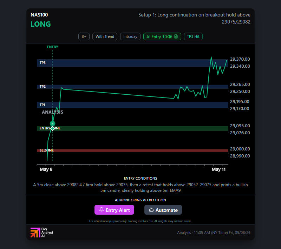The height and width of the screenshot is (249, 281).
Task: Click the diamond entry marker on Entry Zone
Action: click(52, 128)
